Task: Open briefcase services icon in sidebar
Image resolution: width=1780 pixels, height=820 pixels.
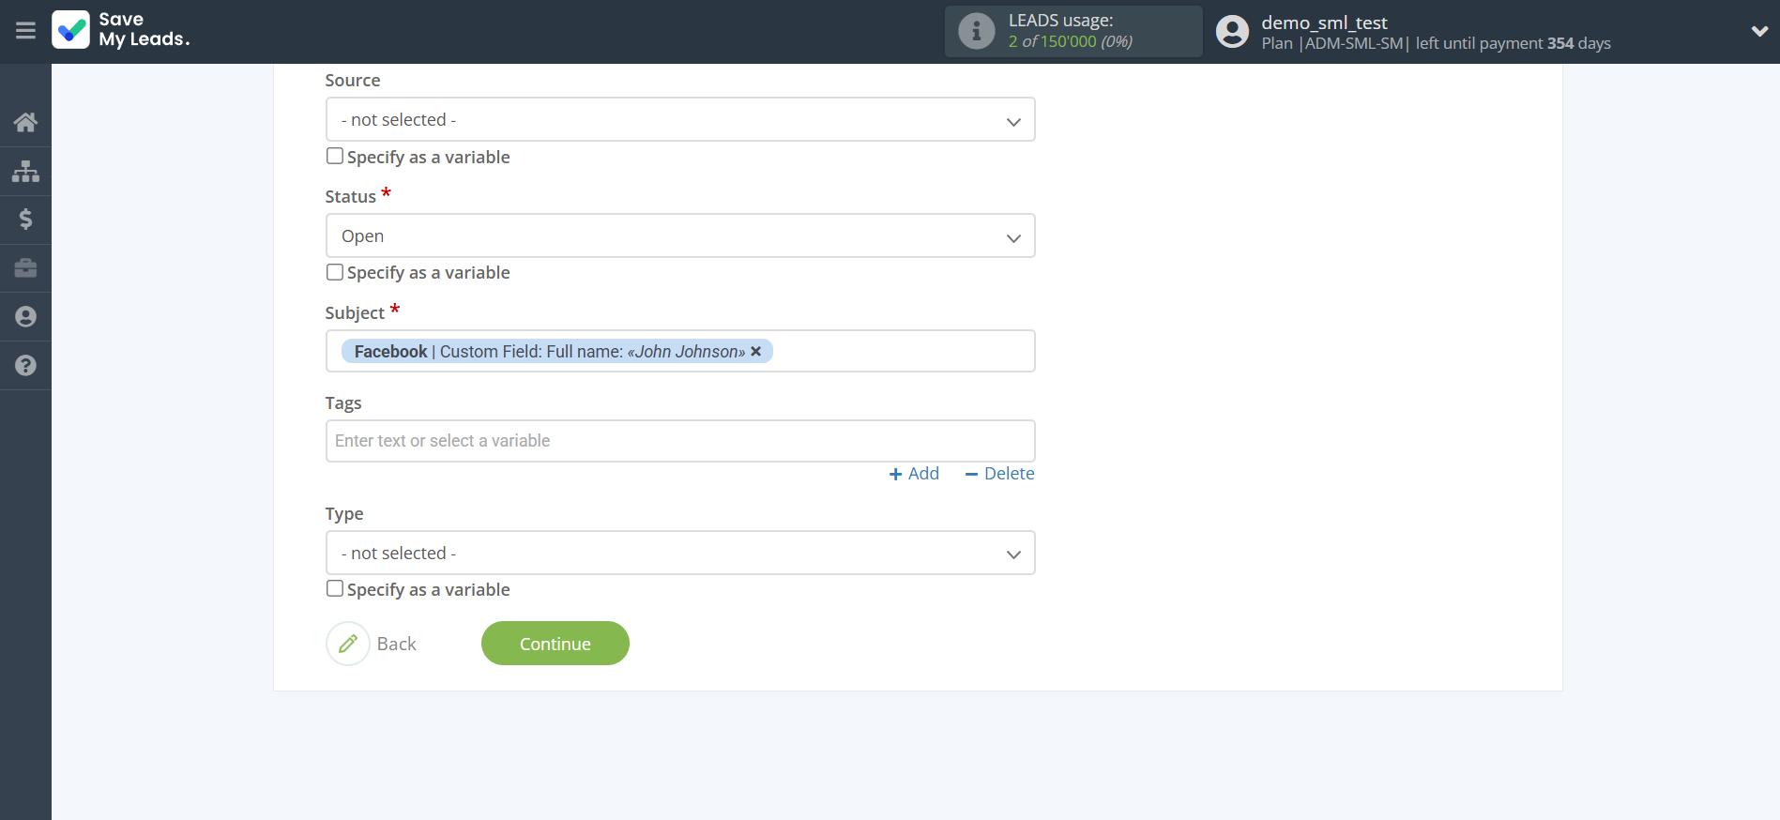Action: [x=25, y=268]
